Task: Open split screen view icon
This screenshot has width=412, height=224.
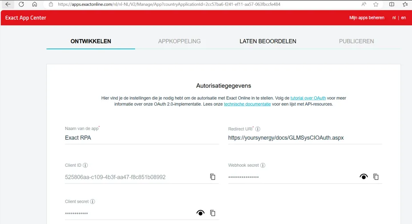Action: pyautogui.click(x=392, y=4)
